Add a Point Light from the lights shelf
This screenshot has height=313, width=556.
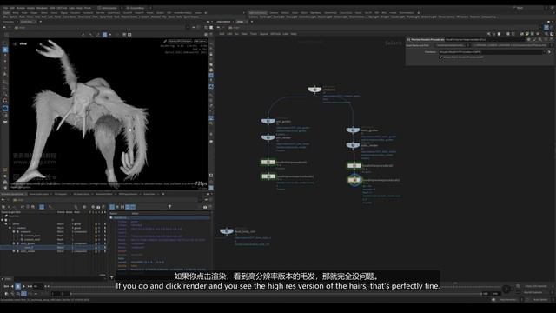tap(266, 17)
